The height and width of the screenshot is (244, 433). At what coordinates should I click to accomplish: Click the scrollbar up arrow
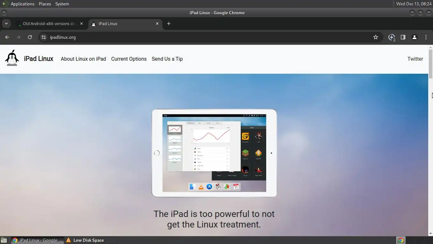click(x=430, y=47)
